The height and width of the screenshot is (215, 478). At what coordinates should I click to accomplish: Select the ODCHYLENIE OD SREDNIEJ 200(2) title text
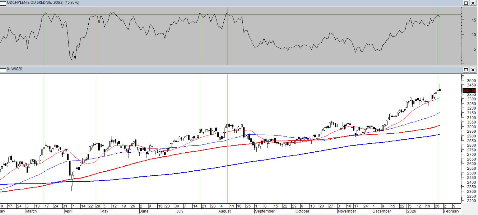43,3
